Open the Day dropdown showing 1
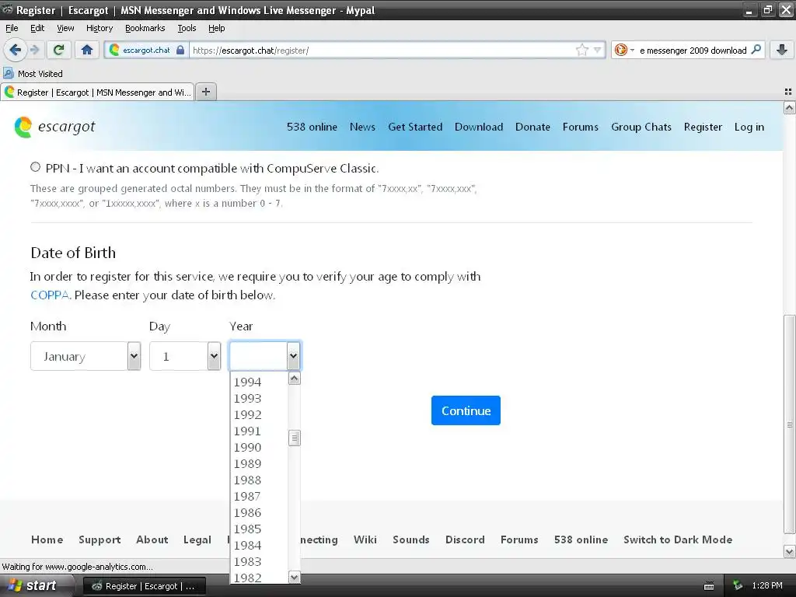This screenshot has width=796, height=597. point(185,356)
